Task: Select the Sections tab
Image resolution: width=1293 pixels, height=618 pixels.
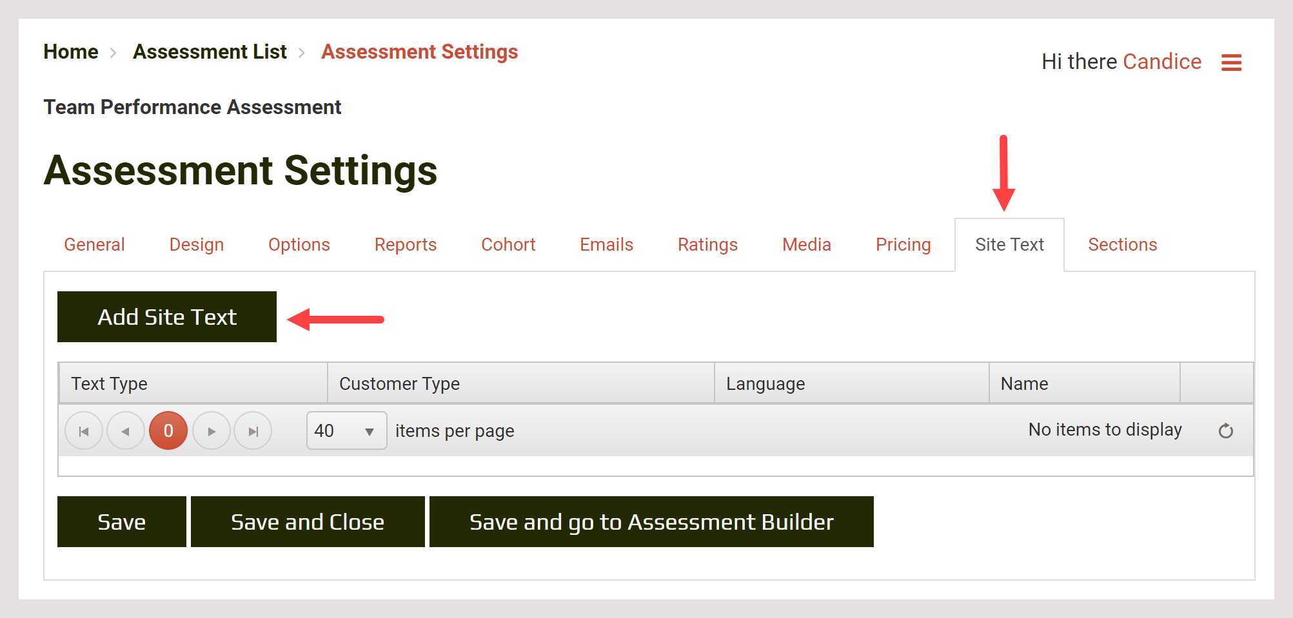Action: tap(1122, 244)
